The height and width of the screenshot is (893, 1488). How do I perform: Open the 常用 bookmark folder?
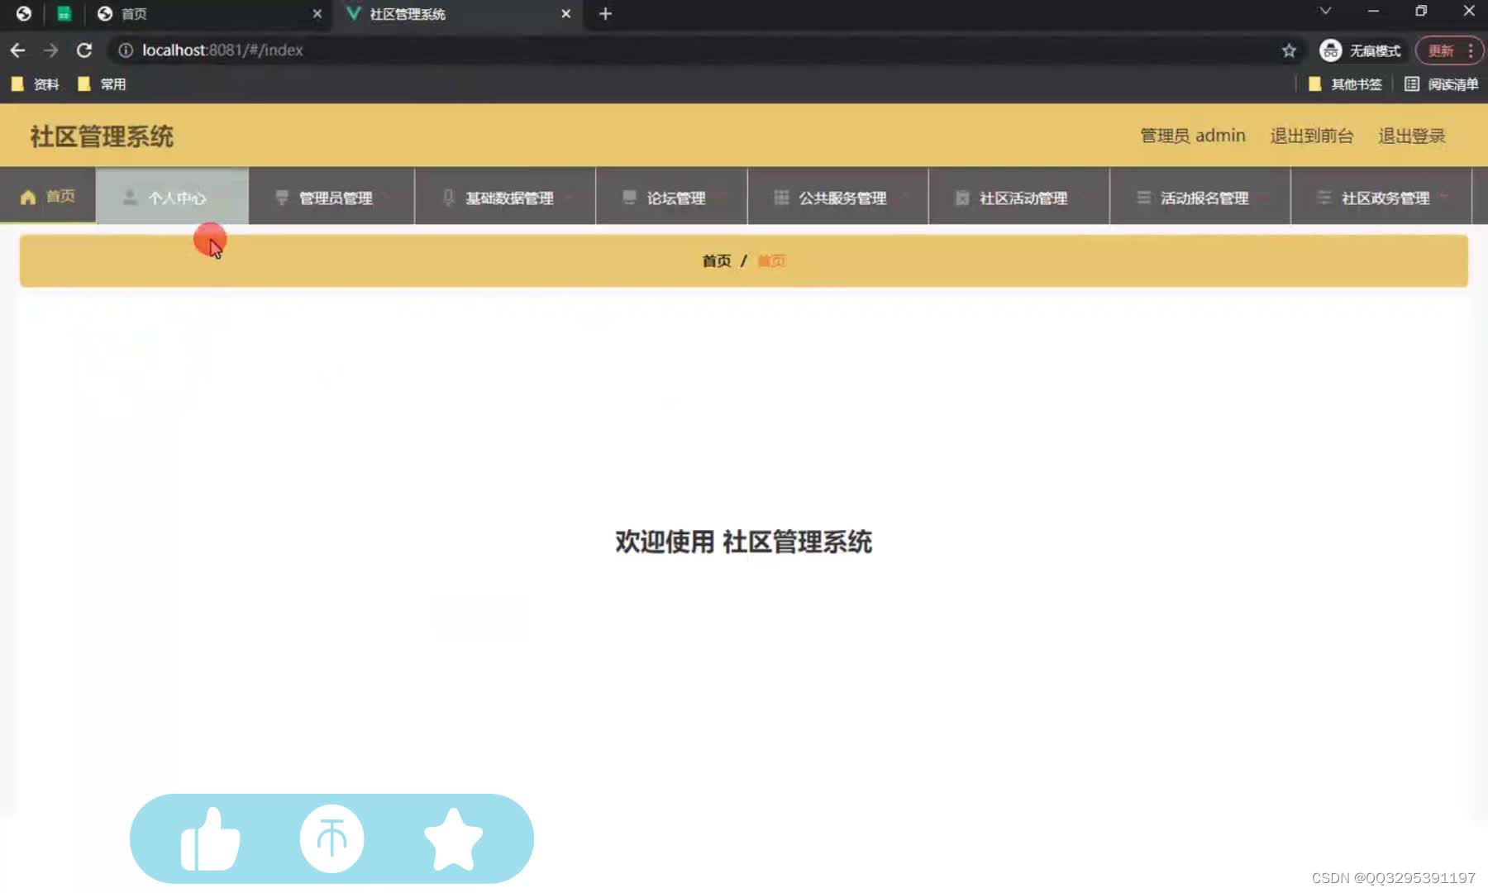pos(102,84)
